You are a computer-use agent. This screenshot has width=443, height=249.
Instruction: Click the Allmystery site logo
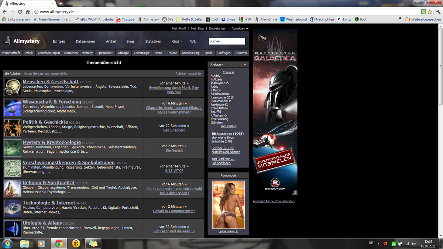(22, 41)
